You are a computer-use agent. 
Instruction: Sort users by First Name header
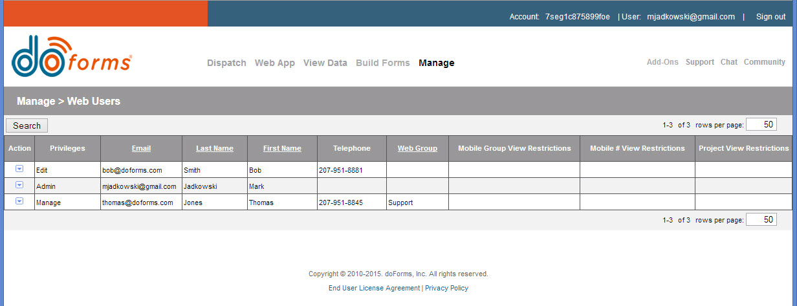pyautogui.click(x=282, y=148)
